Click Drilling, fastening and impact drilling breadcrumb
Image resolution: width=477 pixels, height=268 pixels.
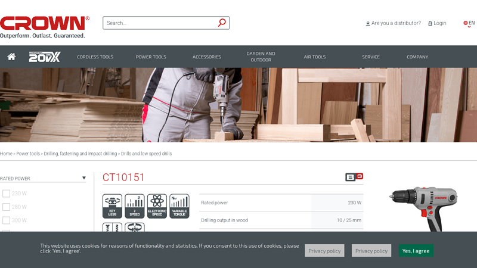click(80, 154)
